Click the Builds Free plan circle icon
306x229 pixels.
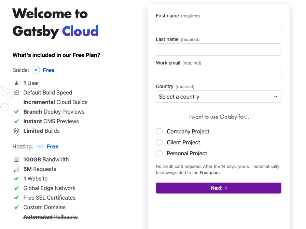click(x=36, y=70)
